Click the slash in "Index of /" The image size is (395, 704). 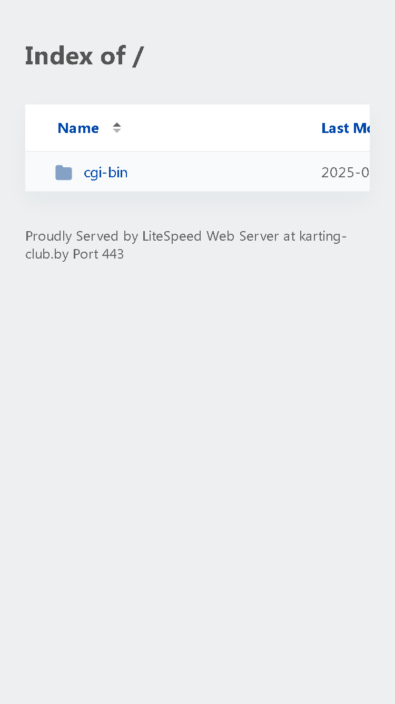(x=137, y=56)
